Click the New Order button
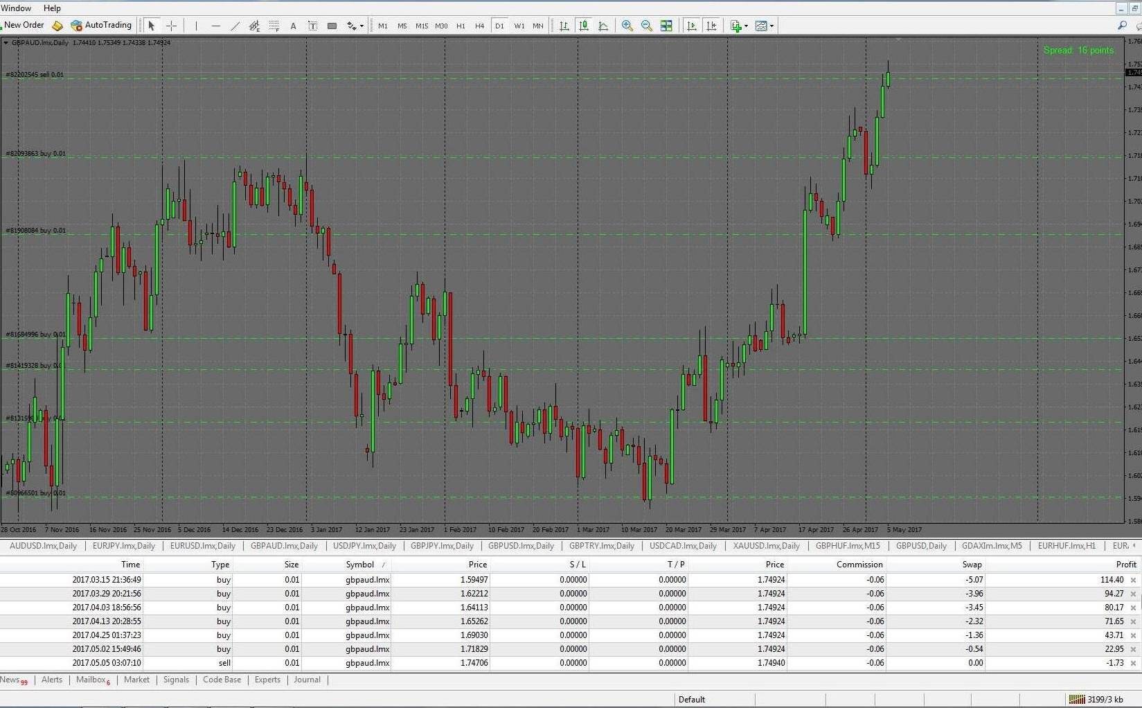Screen dimensions: 1142x708 pos(23,25)
